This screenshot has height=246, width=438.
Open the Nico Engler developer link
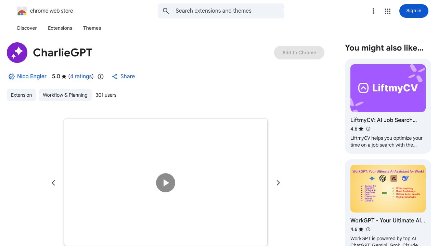(x=32, y=77)
